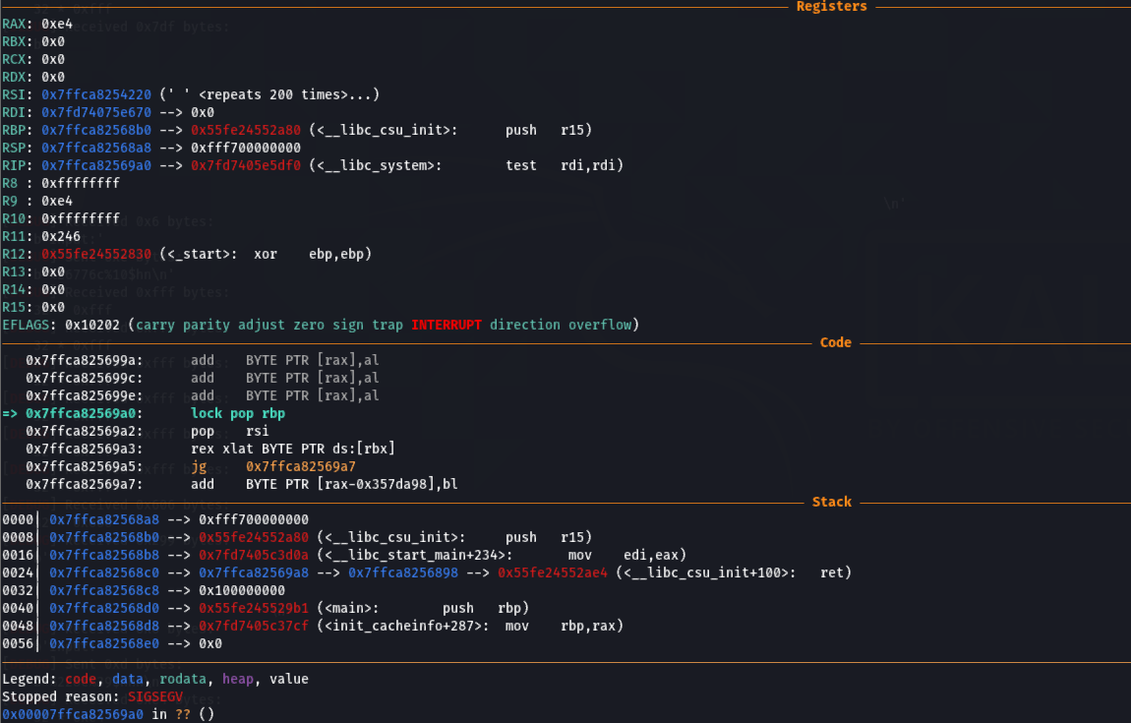Click the 'direction' flag in EFLAGS
The image size is (1131, 723).
click(525, 325)
